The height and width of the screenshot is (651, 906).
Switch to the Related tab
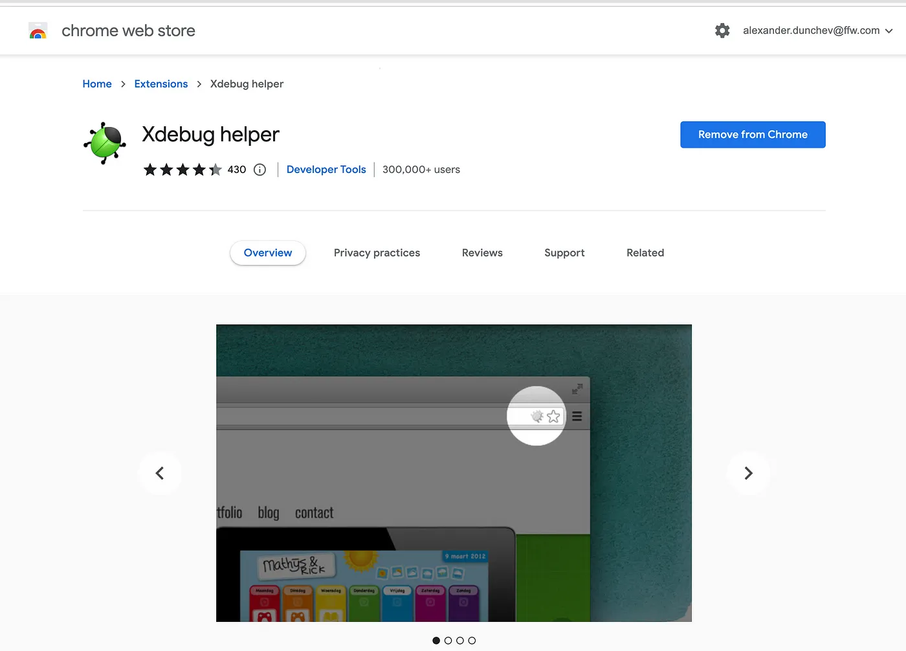coord(645,253)
